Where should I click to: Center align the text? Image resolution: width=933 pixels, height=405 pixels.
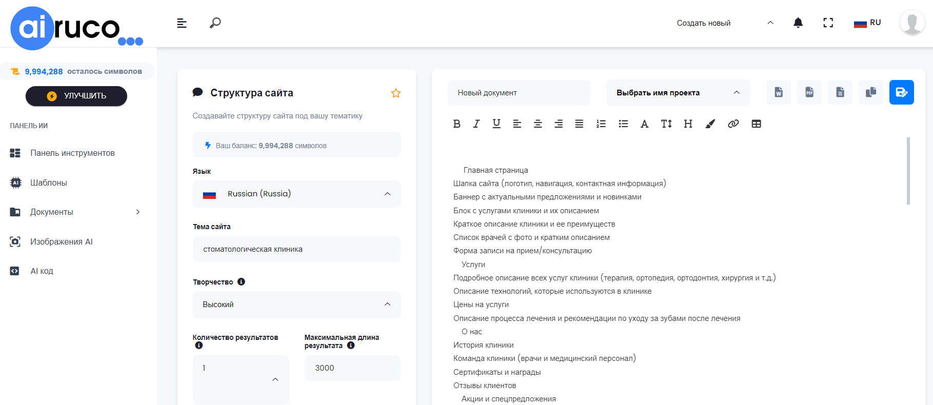pyautogui.click(x=538, y=124)
